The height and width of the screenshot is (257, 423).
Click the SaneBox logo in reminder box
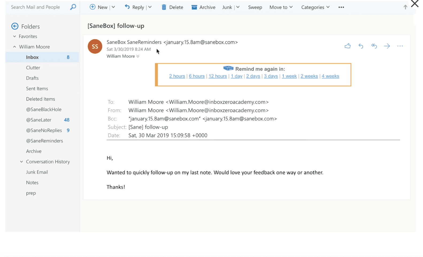228,68
